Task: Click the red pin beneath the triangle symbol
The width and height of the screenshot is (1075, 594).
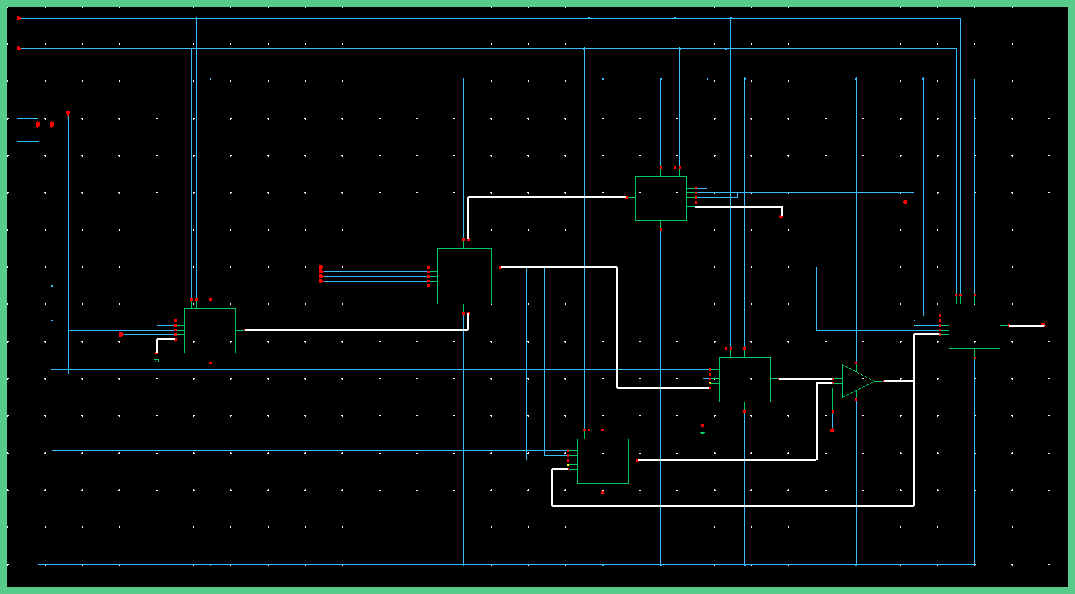Action: (x=832, y=430)
